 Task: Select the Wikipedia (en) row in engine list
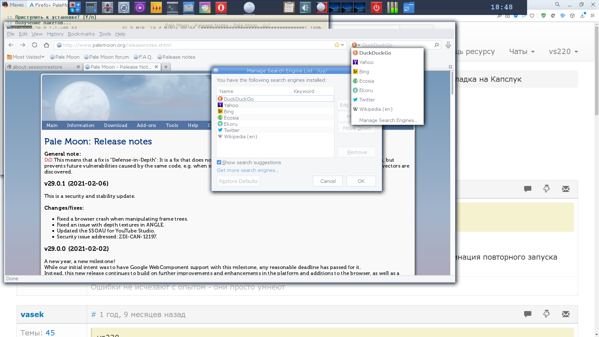(275, 136)
